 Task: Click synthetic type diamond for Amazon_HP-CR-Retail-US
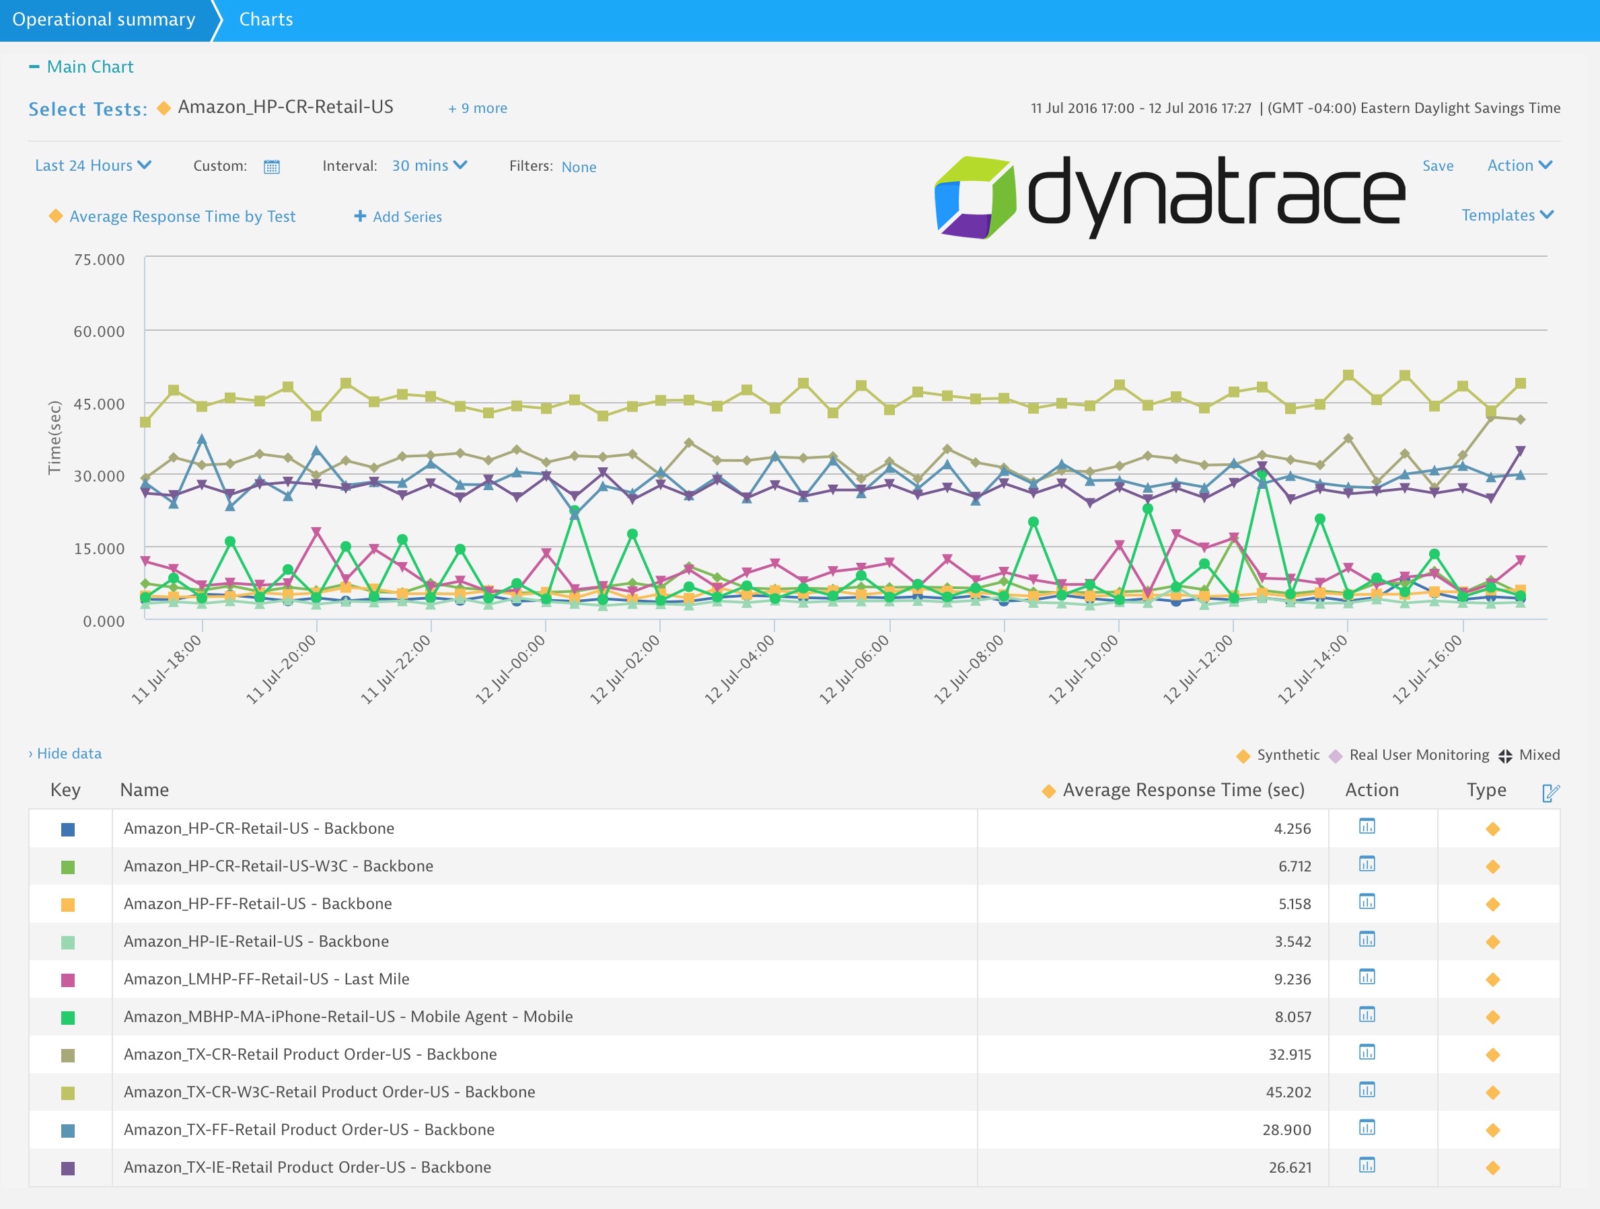coord(1492,828)
